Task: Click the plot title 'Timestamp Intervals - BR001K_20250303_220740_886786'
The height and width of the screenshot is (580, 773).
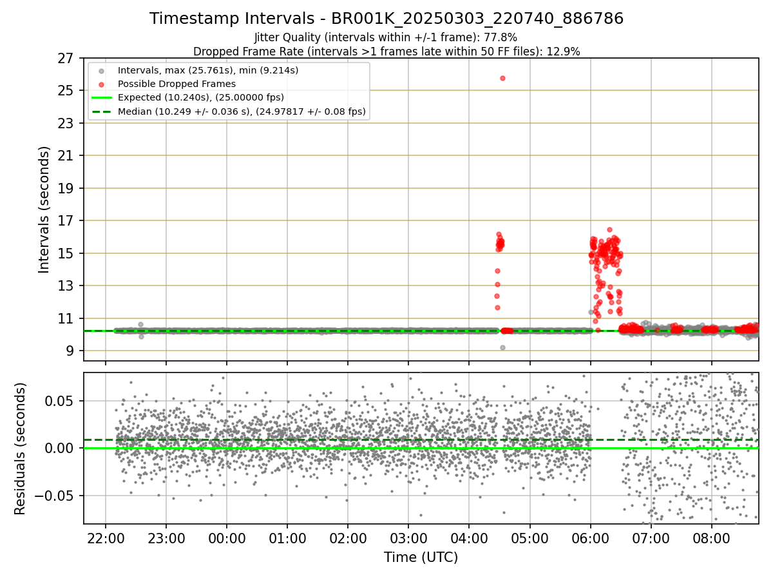Action: (x=386, y=19)
